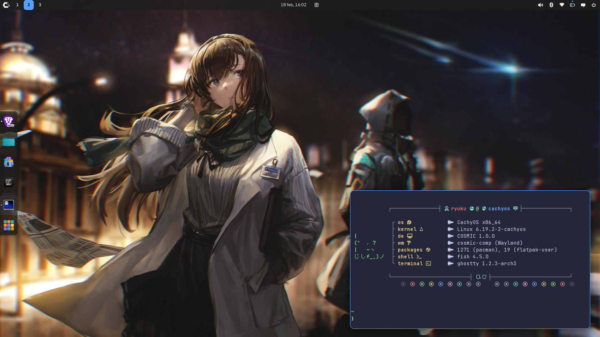Screen dimensions: 600x337
Task: Open the battery power applet
Action: tap(572, 5)
